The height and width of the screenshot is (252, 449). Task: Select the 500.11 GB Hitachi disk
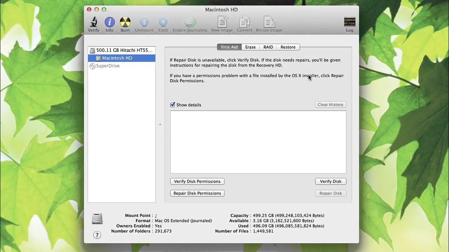click(x=121, y=50)
